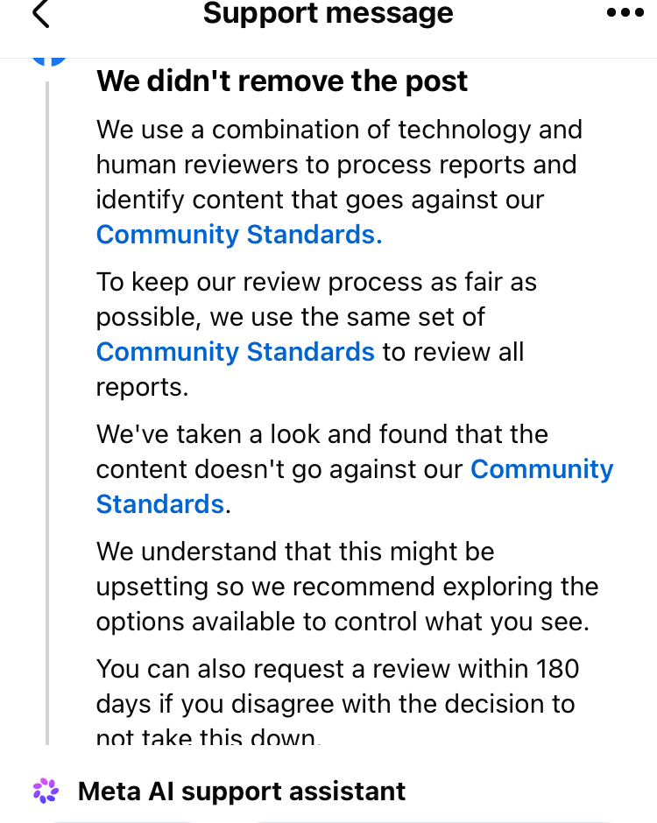This screenshot has width=657, height=823.
Task: Click the 'To keep our review process' paragraph
Action: 316,334
